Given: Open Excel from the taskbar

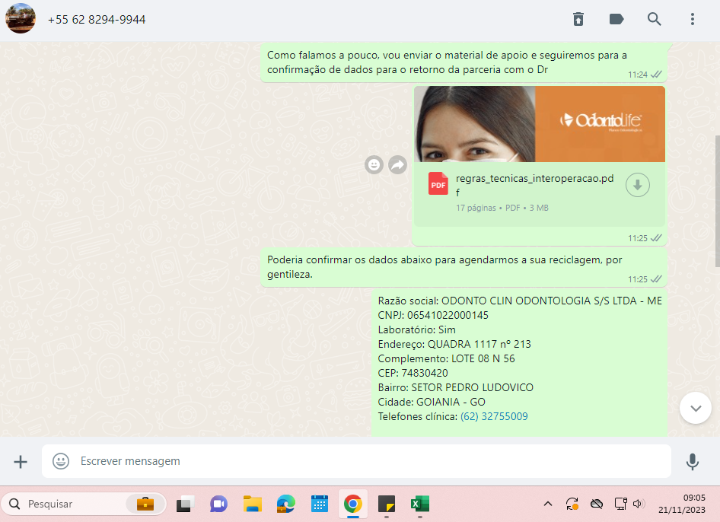Looking at the screenshot, I should pyautogui.click(x=420, y=504).
